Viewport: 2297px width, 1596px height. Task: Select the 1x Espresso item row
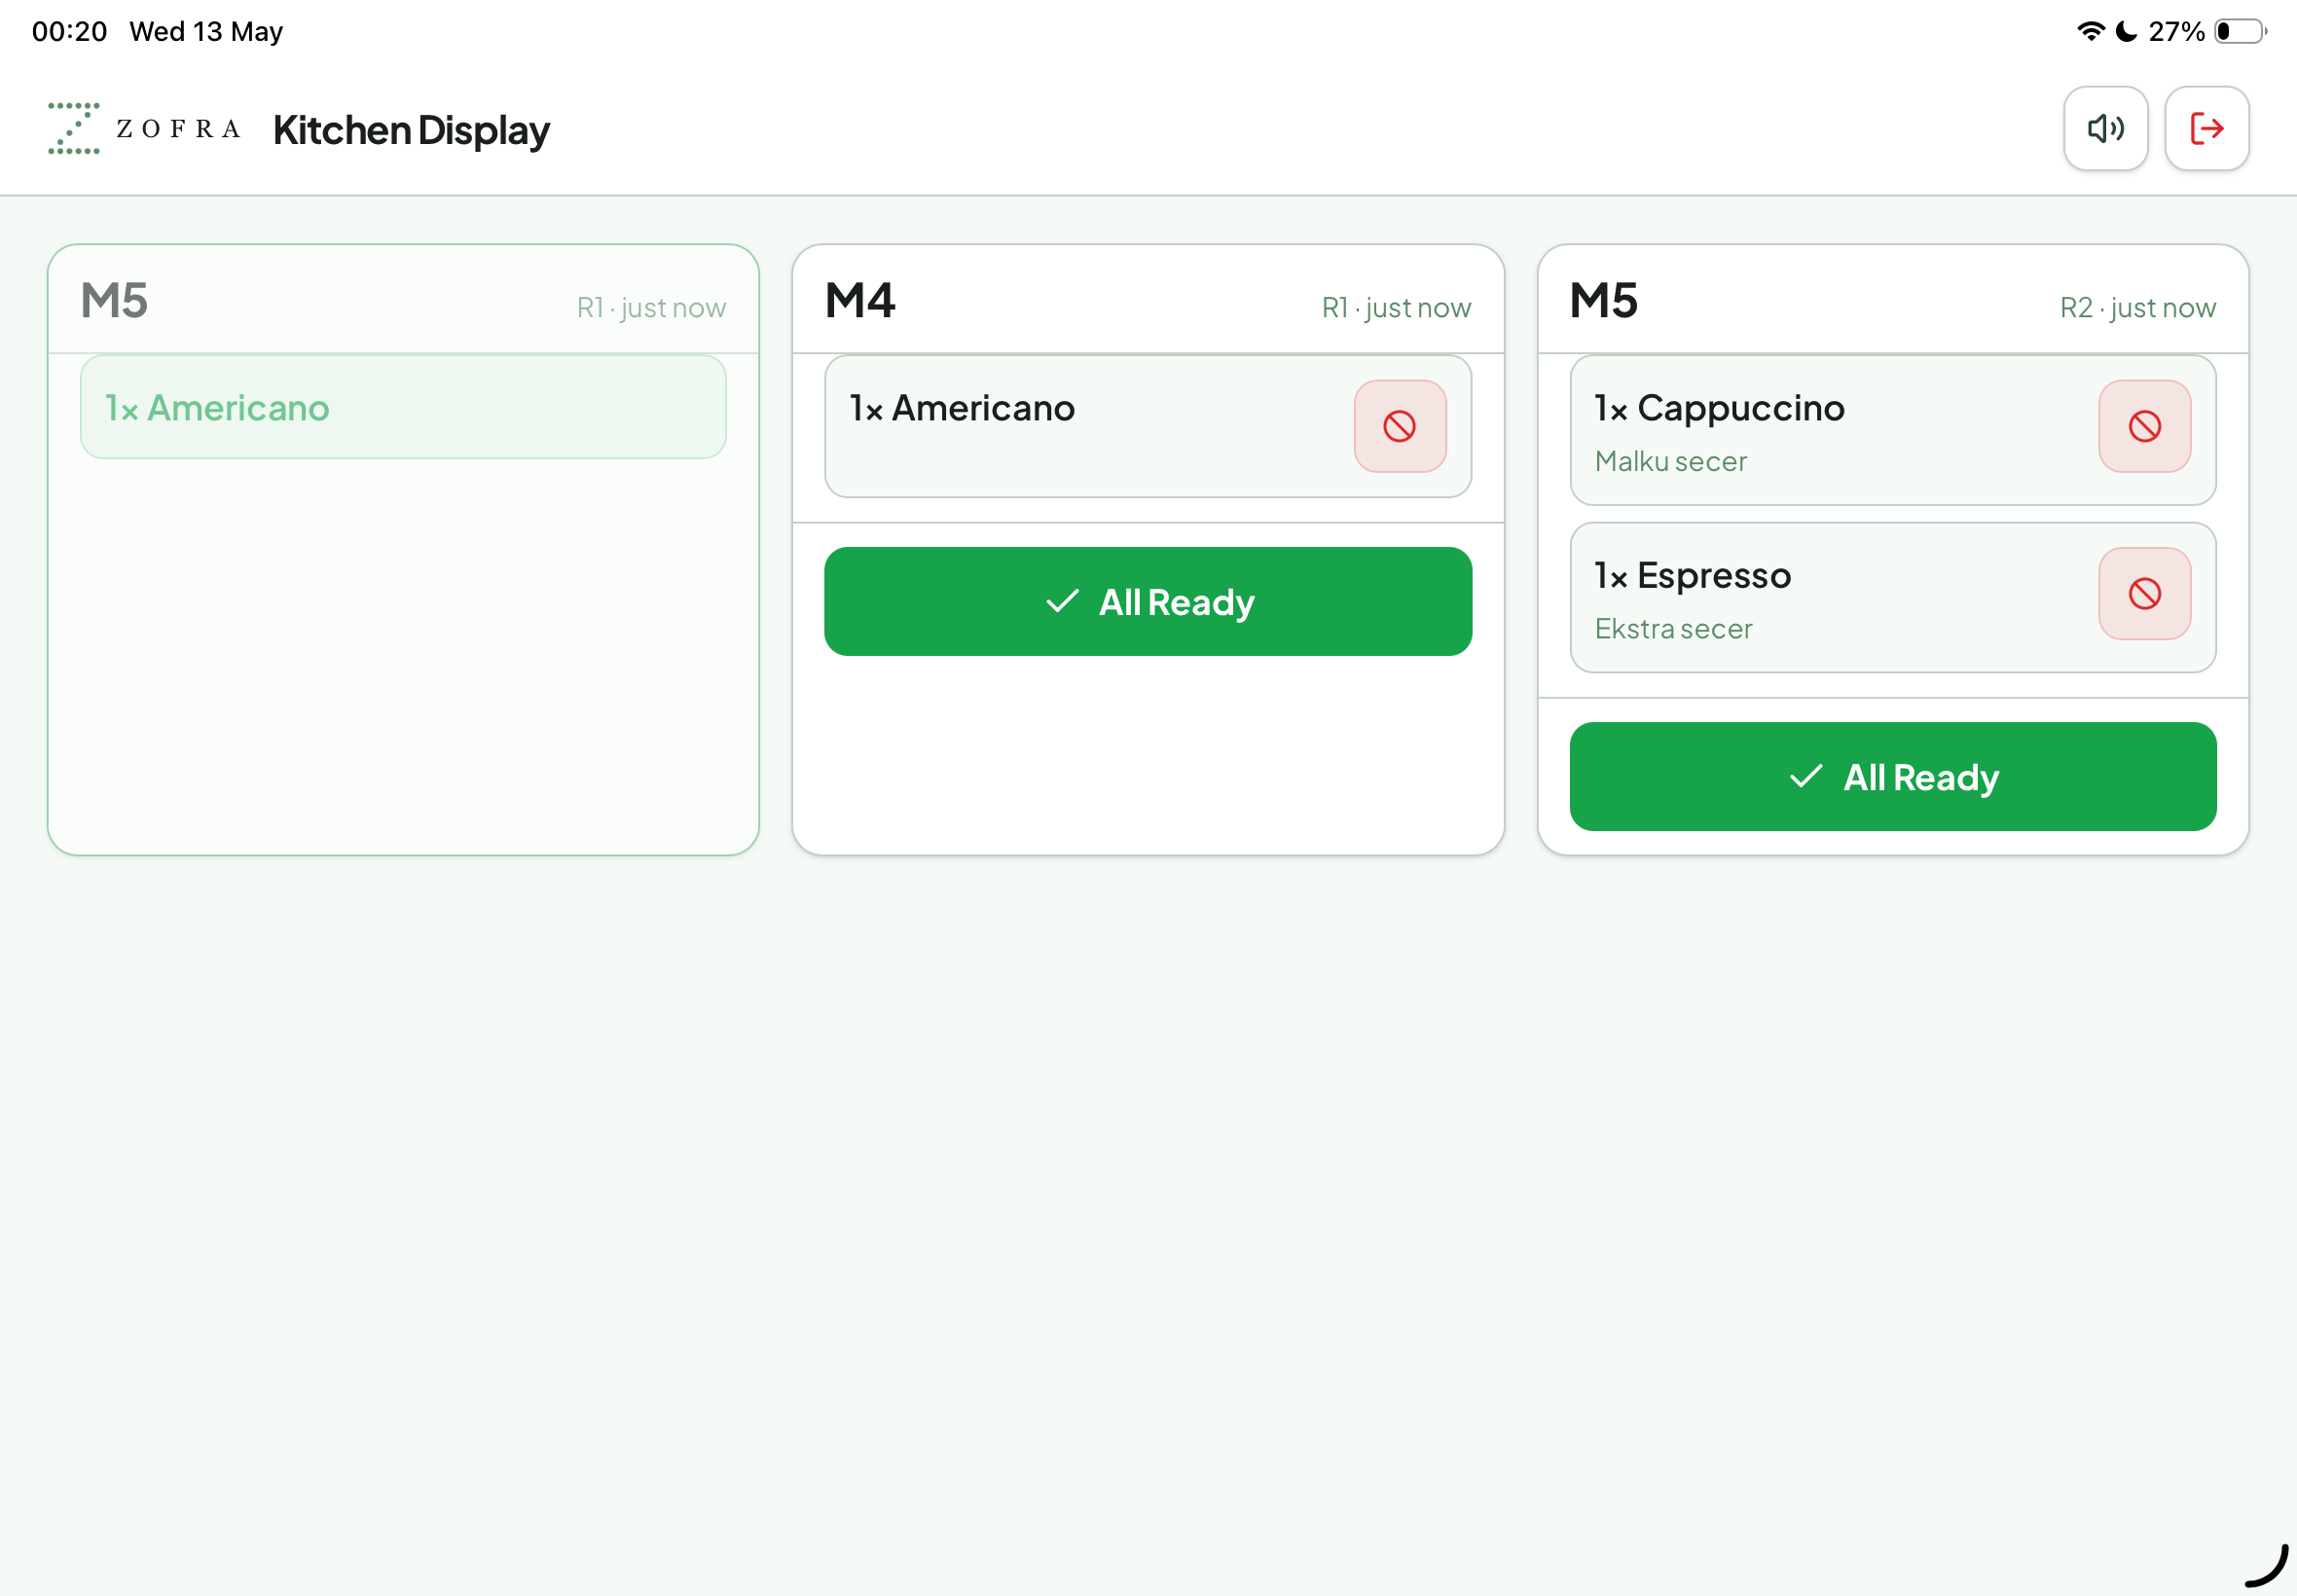tap(1892, 597)
